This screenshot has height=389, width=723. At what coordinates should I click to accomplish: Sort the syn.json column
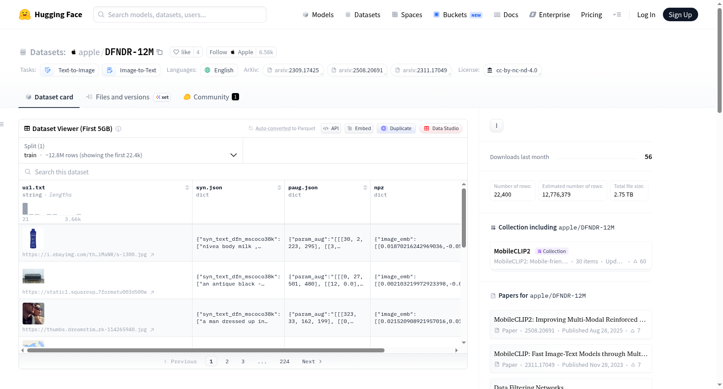point(279,187)
